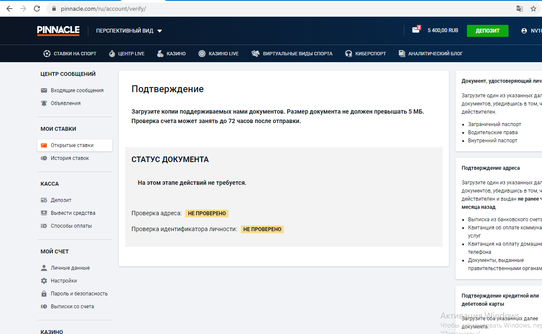Click the Pinnacle logo
Image resolution: width=542 pixels, height=334 pixels.
tap(58, 30)
